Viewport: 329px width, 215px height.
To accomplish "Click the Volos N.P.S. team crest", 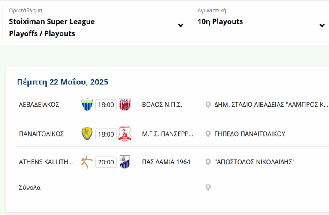I will coord(125,105).
